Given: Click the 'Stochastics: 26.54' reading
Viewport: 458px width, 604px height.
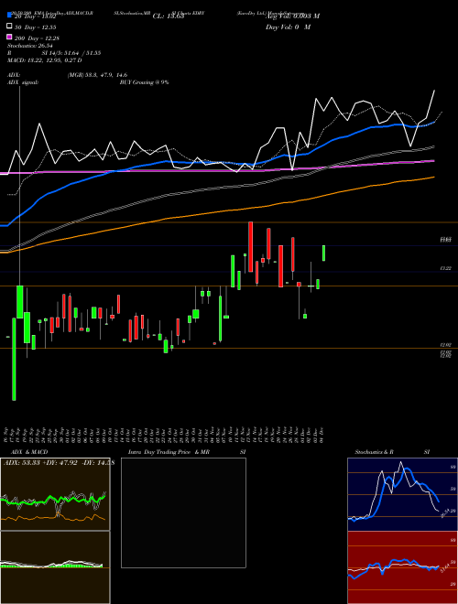Looking at the screenshot, I should coord(30,47).
